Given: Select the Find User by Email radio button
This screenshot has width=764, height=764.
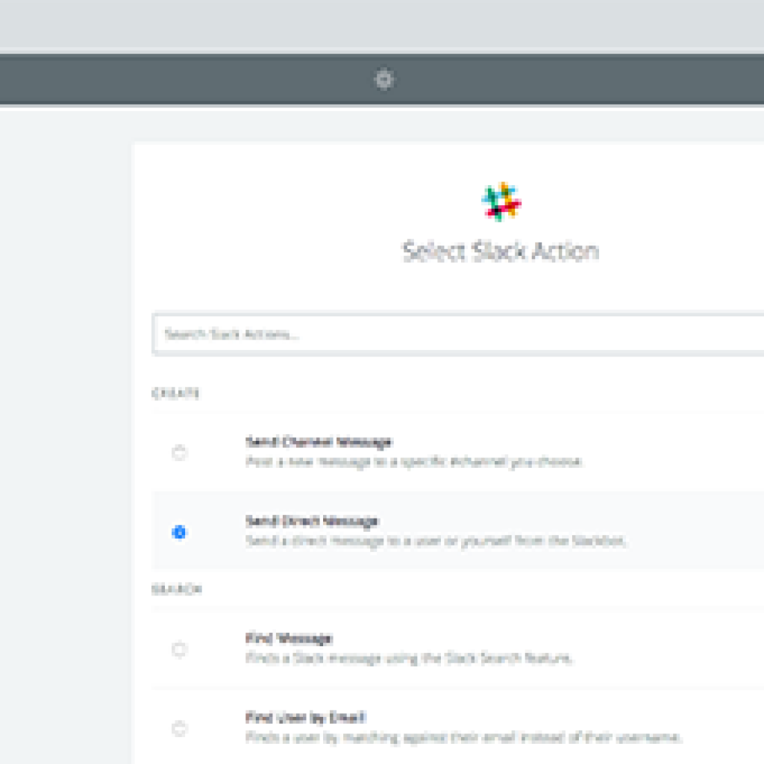Looking at the screenshot, I should tap(179, 728).
